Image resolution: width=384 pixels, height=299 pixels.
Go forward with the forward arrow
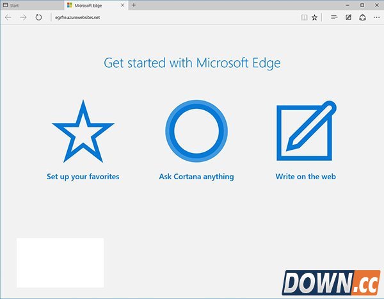click(x=23, y=17)
